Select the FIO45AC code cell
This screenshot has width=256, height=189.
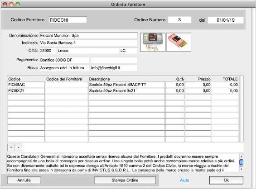point(26,85)
